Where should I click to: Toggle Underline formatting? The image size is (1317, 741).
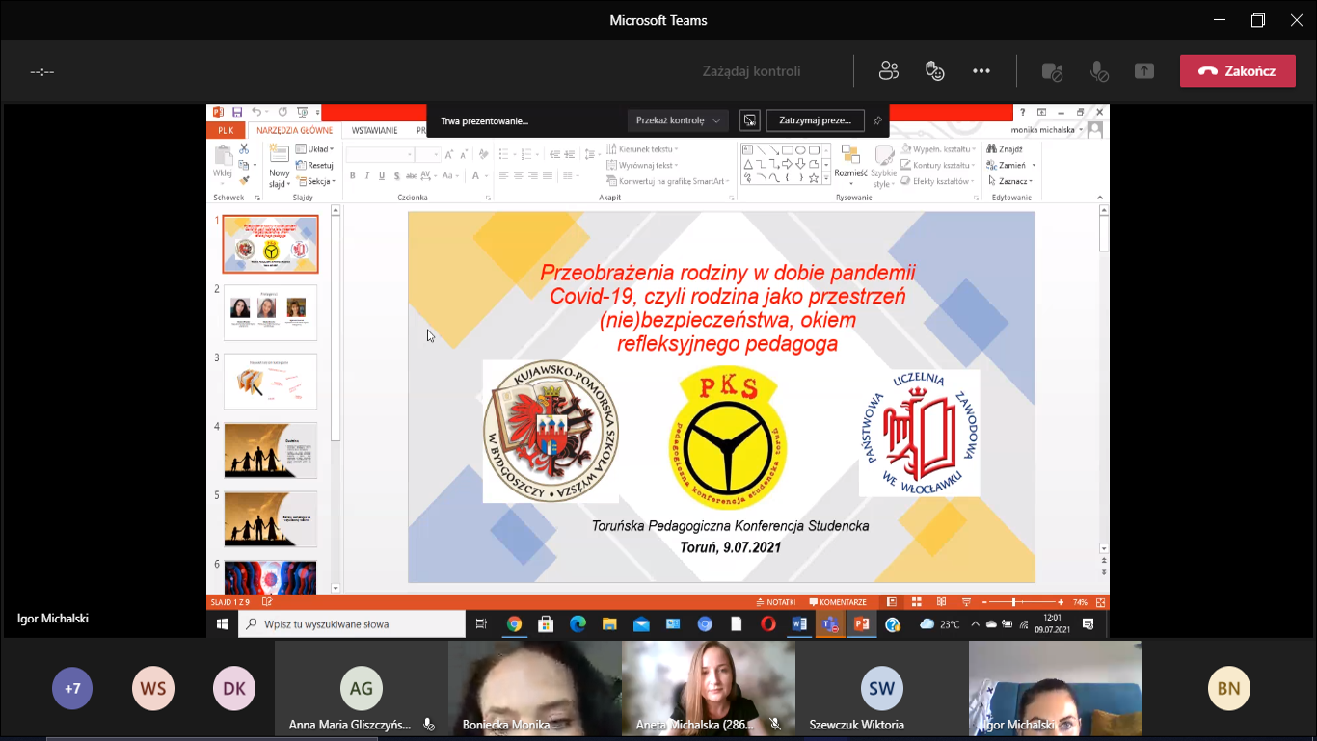[x=383, y=175]
